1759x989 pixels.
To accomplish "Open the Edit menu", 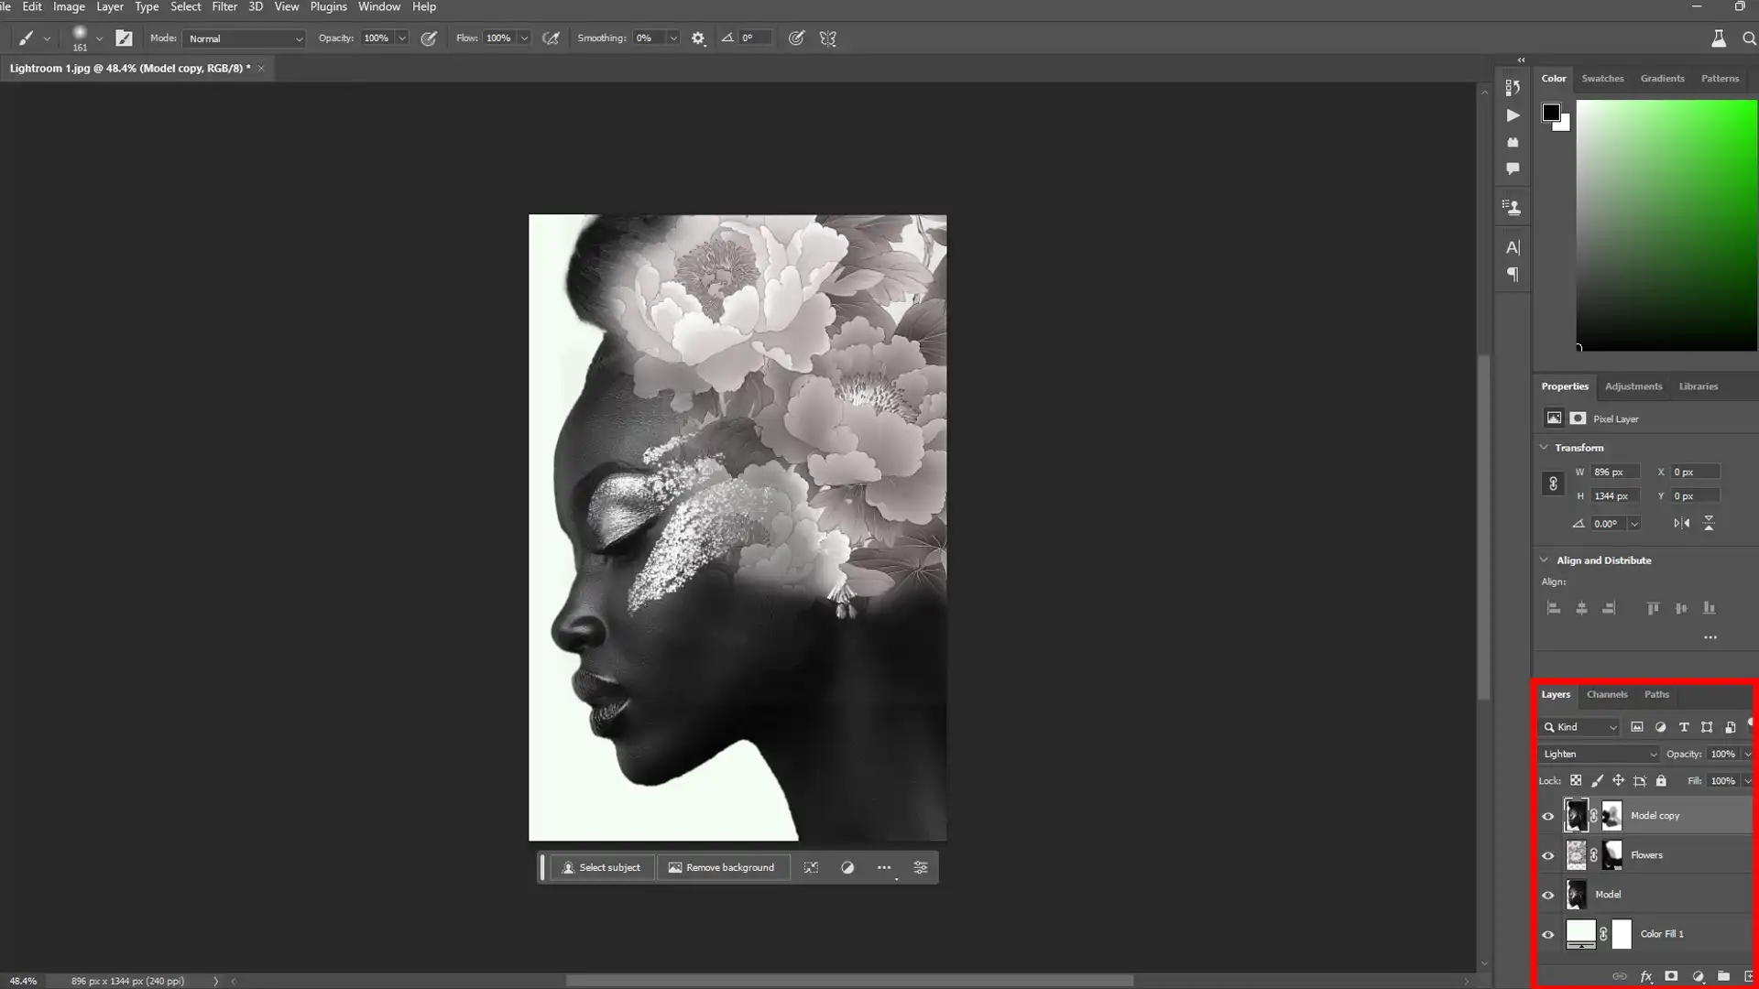I will point(32,6).
